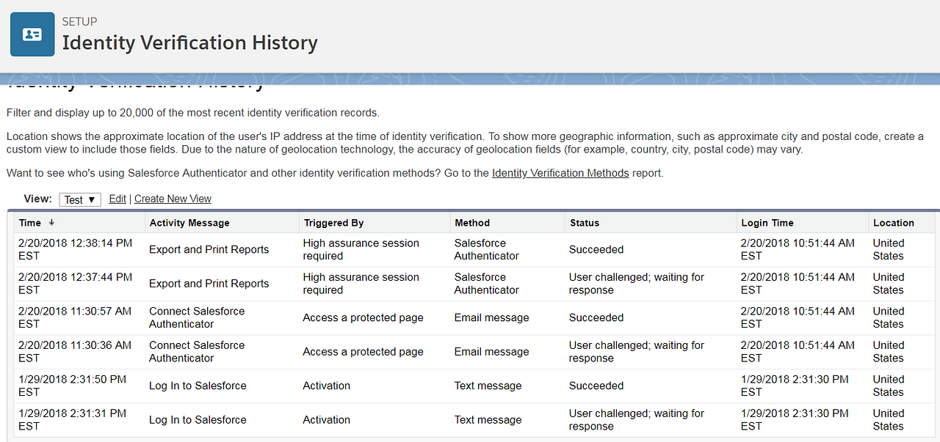Click High assurance session required in 12:38:14 row
This screenshot has width=940, height=442.
pyautogui.click(x=361, y=249)
